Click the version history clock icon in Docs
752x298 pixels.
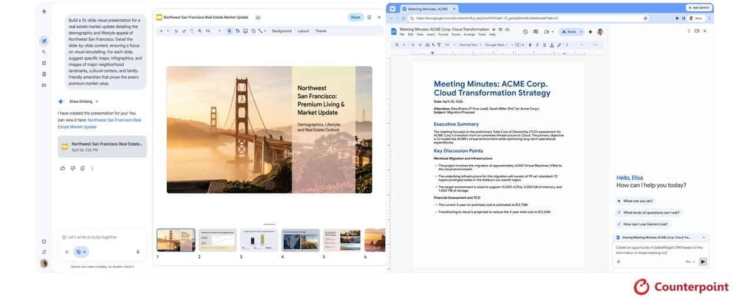[x=525, y=32]
